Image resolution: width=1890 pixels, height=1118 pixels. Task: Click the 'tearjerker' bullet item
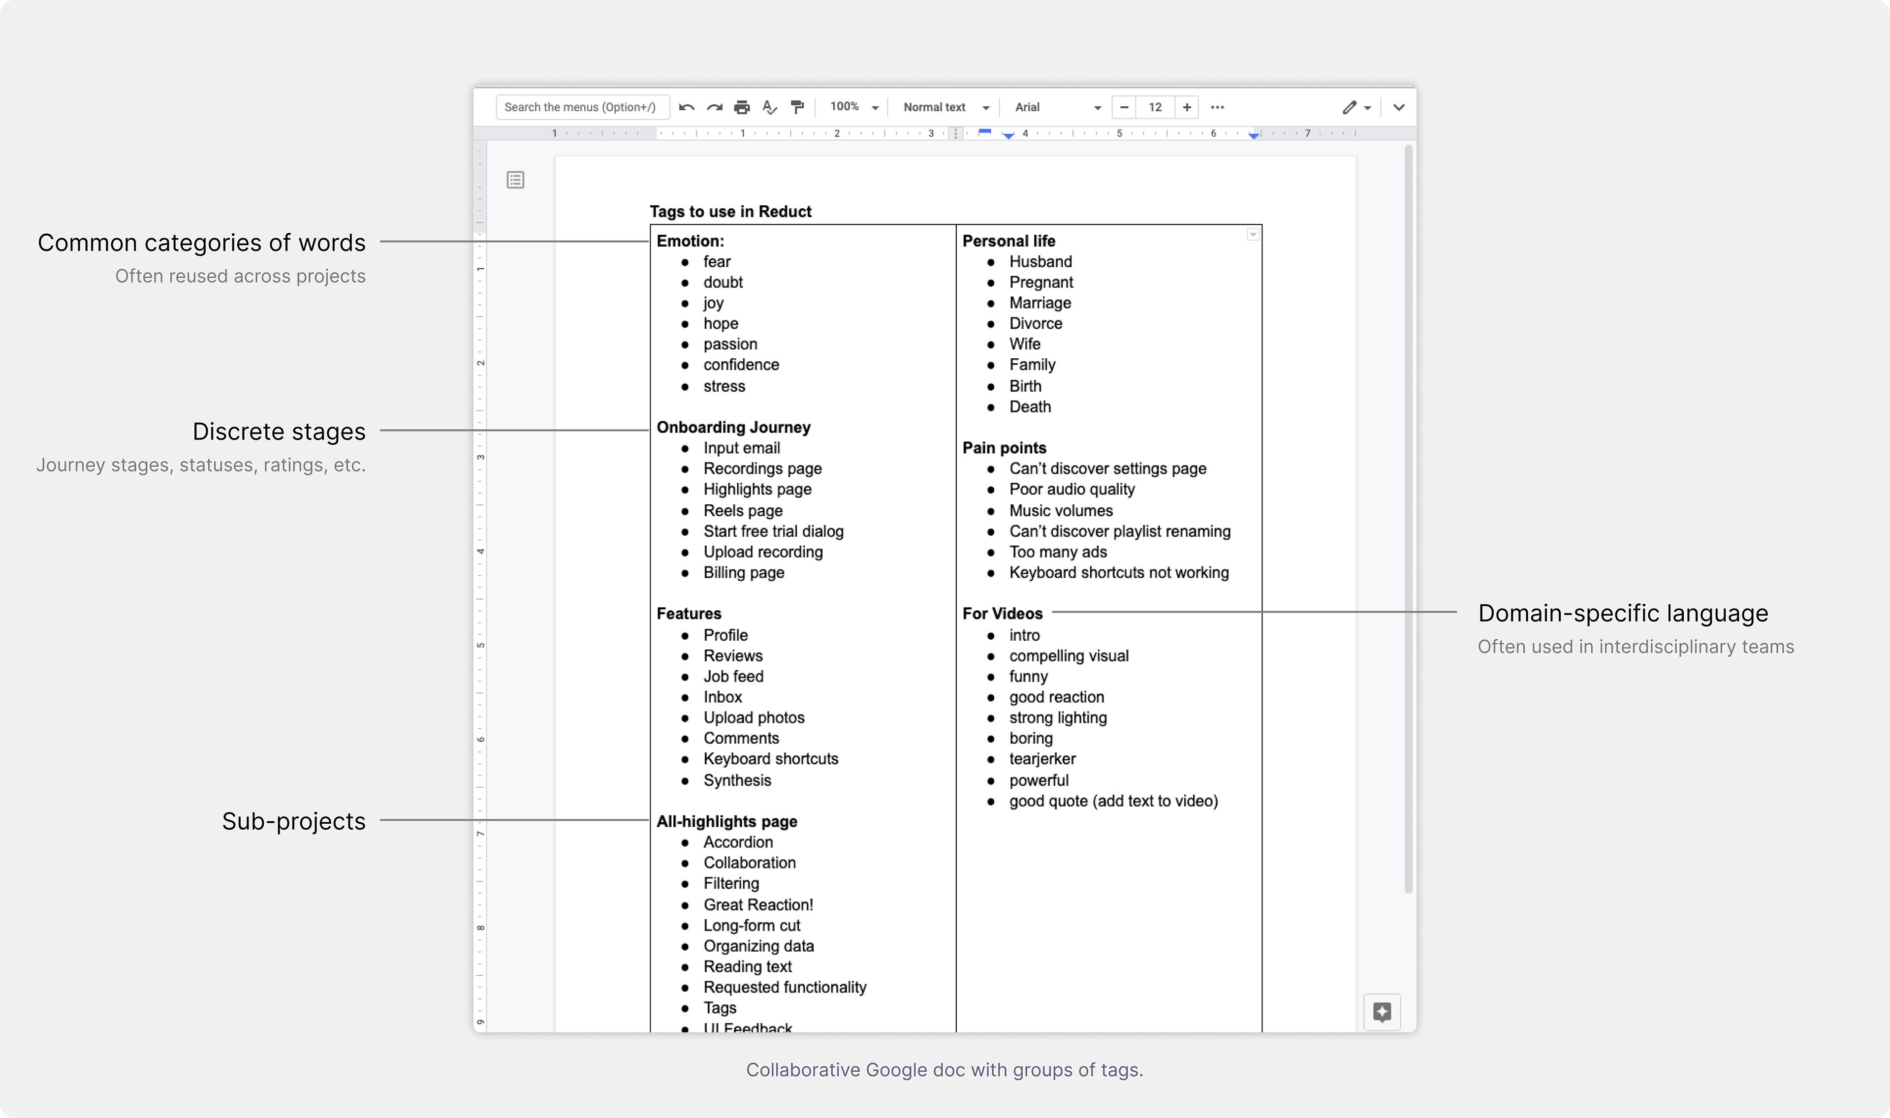coord(1042,759)
